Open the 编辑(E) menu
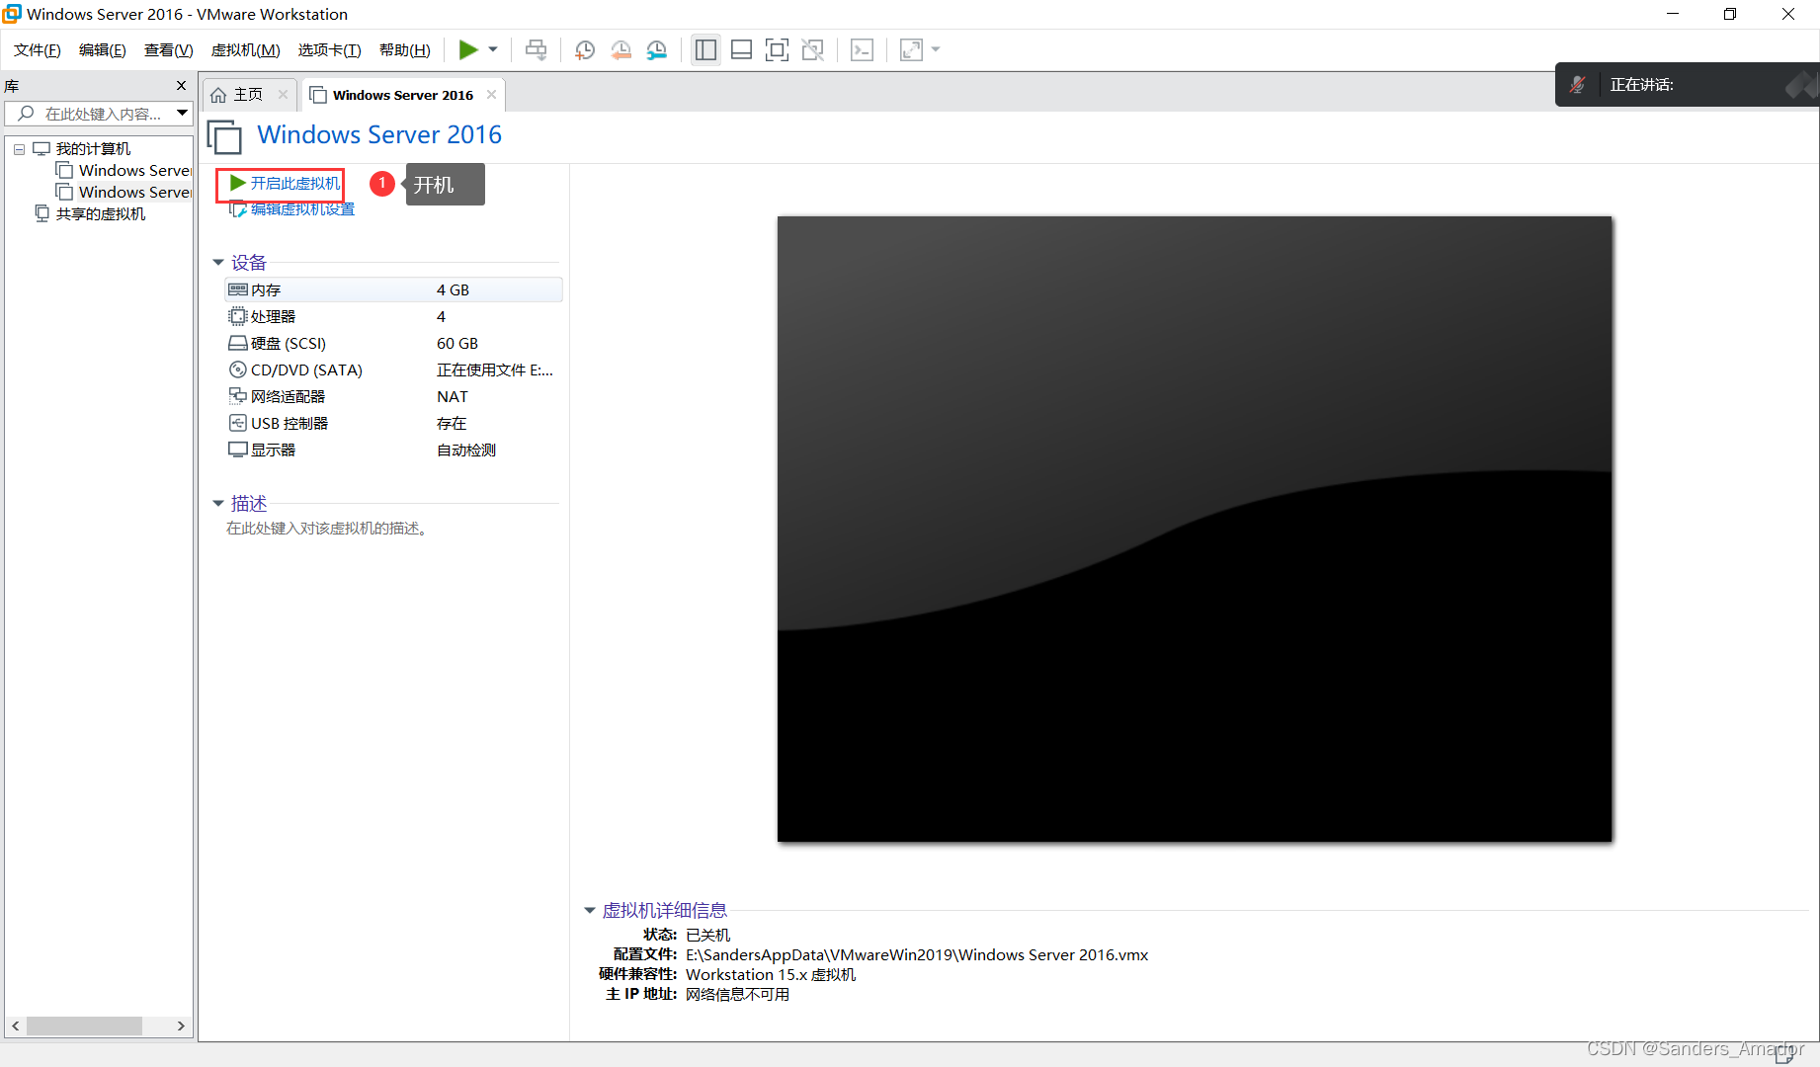The image size is (1820, 1067). click(x=103, y=49)
